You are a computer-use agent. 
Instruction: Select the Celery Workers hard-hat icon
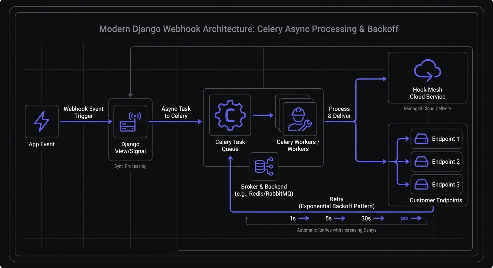click(299, 119)
